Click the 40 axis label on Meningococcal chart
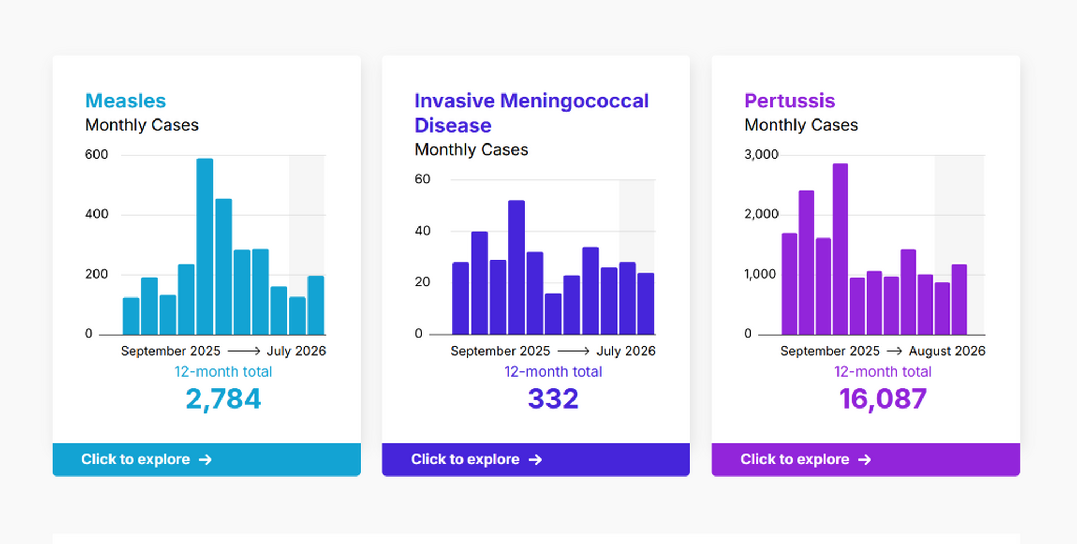The image size is (1077, 544). pyautogui.click(x=422, y=231)
